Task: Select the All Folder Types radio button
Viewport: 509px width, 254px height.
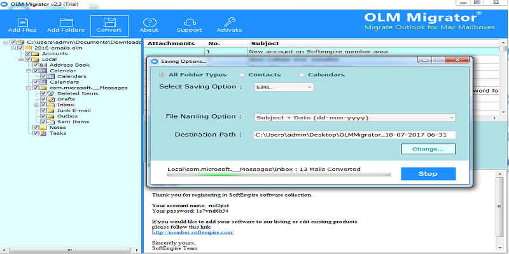Action: click(162, 75)
